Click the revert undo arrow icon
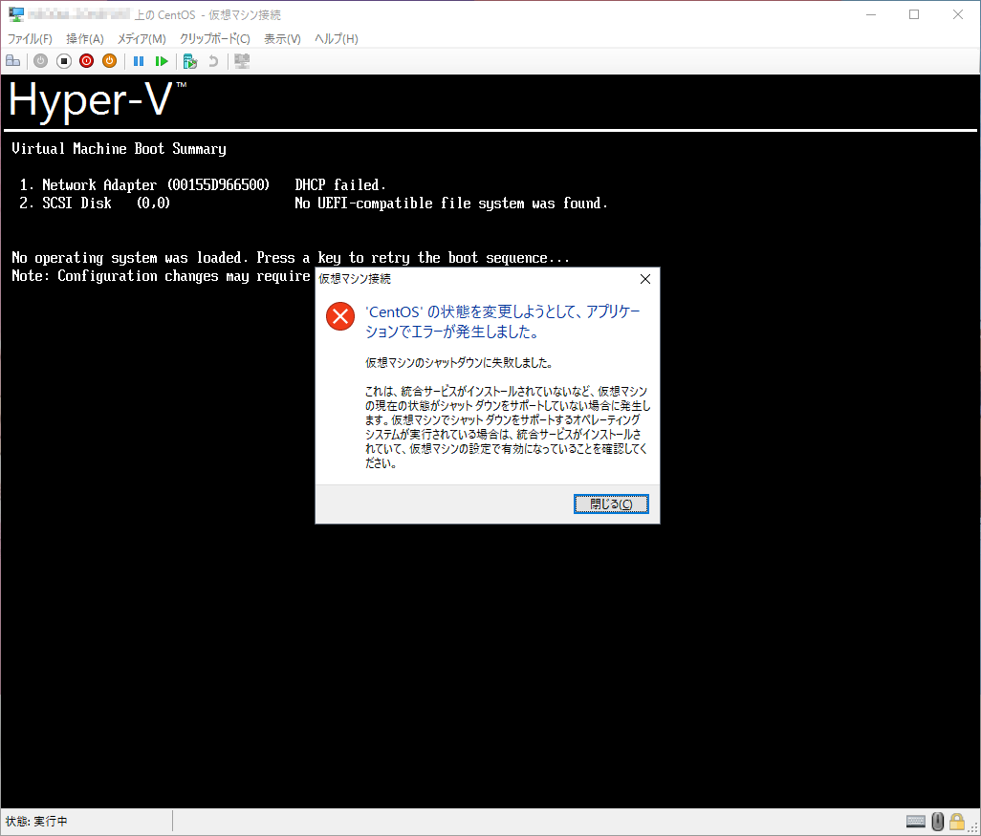 click(213, 61)
